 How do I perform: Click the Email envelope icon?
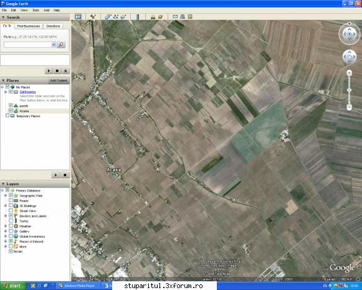coord(175,17)
